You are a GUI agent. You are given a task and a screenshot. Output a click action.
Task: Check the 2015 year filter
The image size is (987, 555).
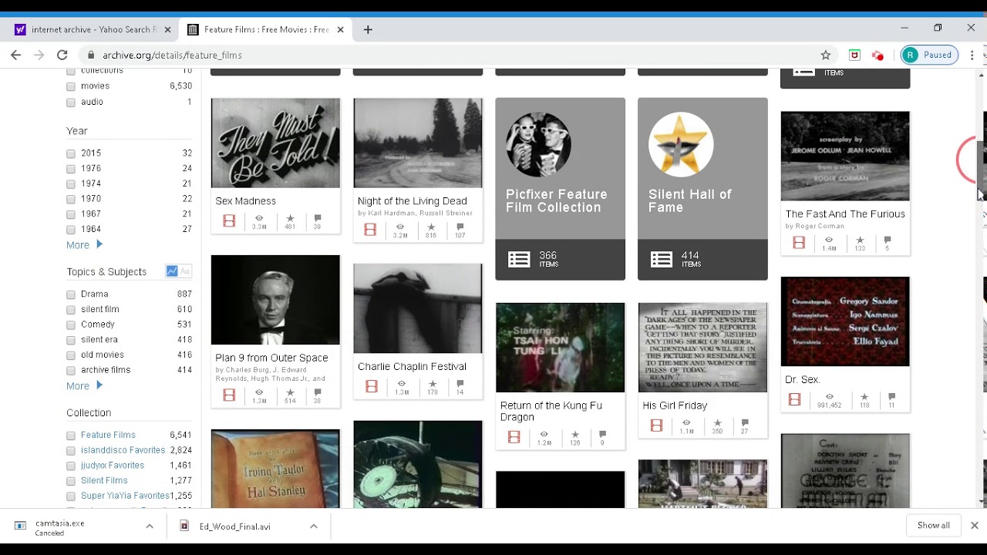click(71, 153)
